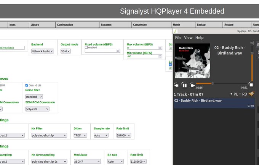The height and width of the screenshot is (165, 259).
Task: Skip to the next track
Action: point(193,85)
